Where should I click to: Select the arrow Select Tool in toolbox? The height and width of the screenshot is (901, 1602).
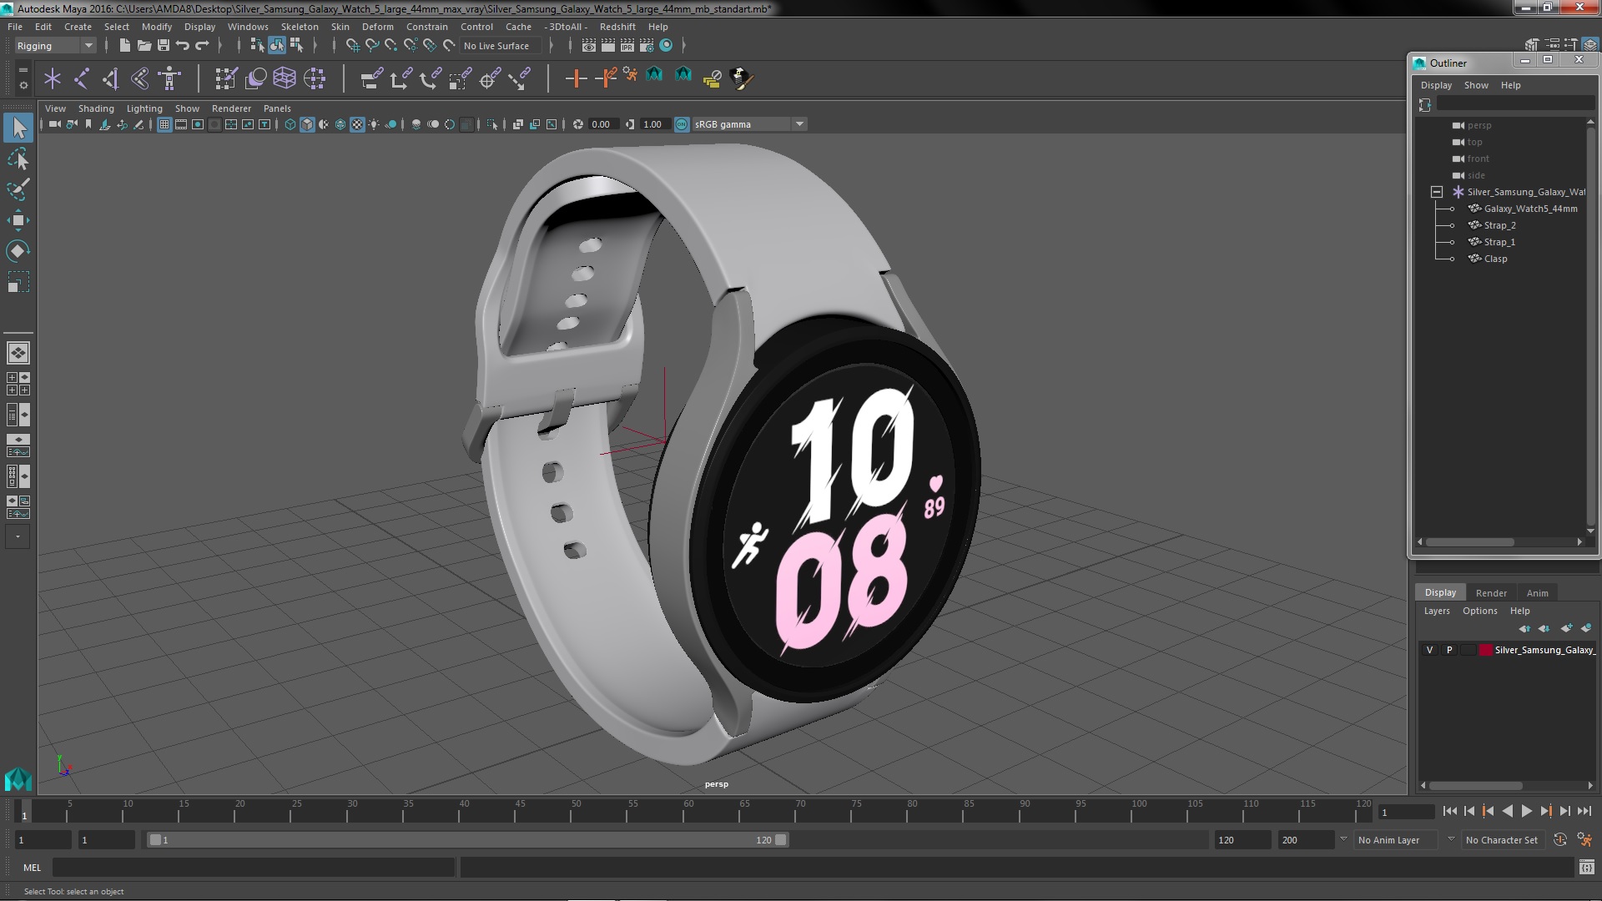[18, 128]
